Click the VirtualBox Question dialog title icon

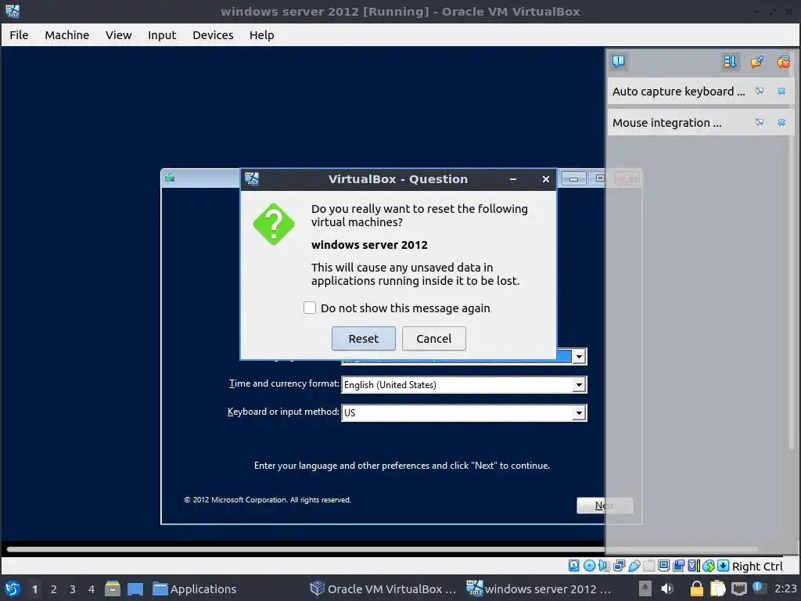252,179
